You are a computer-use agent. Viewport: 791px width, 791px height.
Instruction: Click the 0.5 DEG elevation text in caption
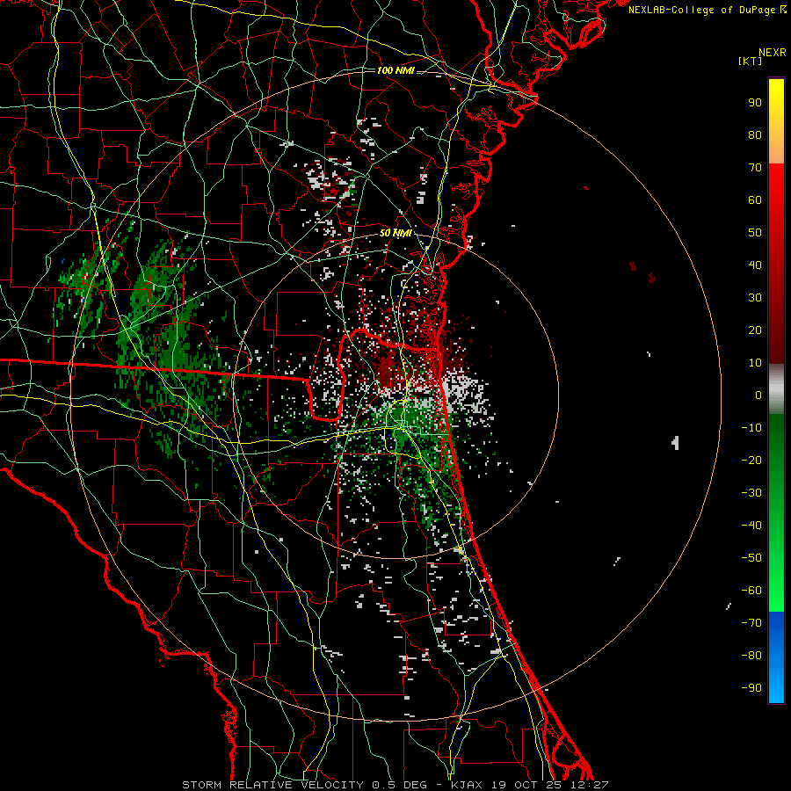(x=399, y=785)
